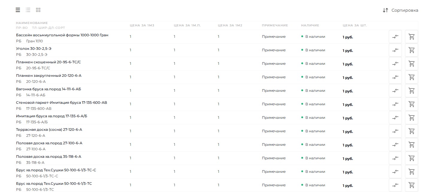Add Террасная доска (сосна) to cart
The width and height of the screenshot is (434, 192).
click(x=411, y=131)
